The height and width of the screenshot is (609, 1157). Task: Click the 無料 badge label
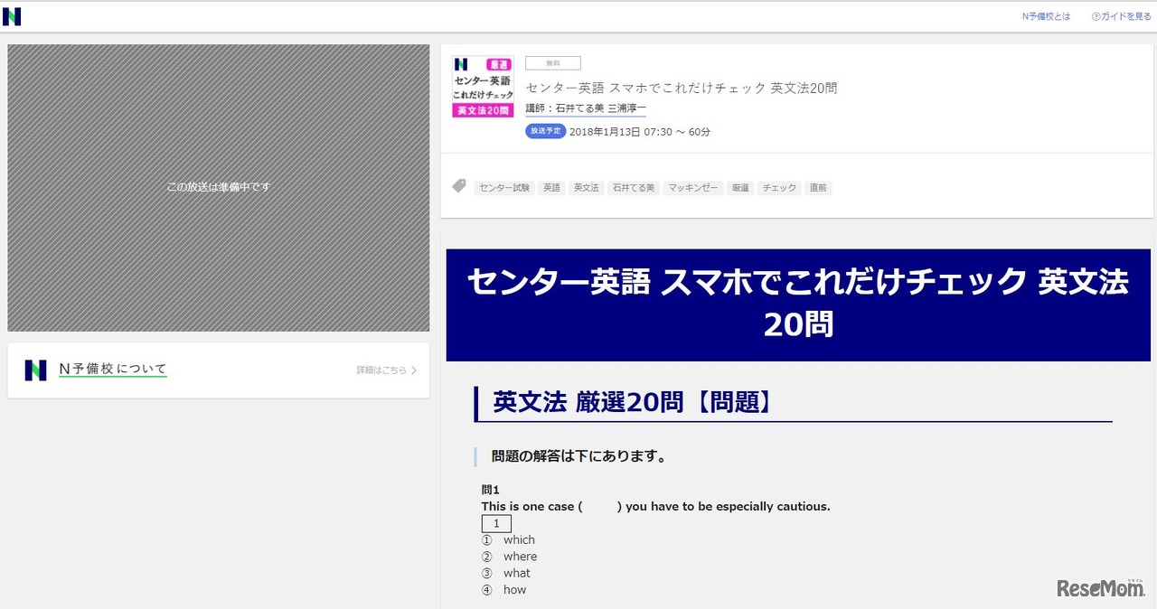(x=552, y=63)
